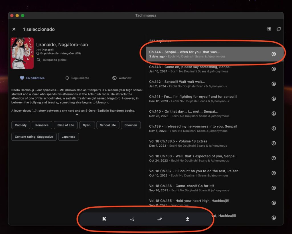Select the Comedy genre tag
Viewport: 292px width, 234px height.
21,125
